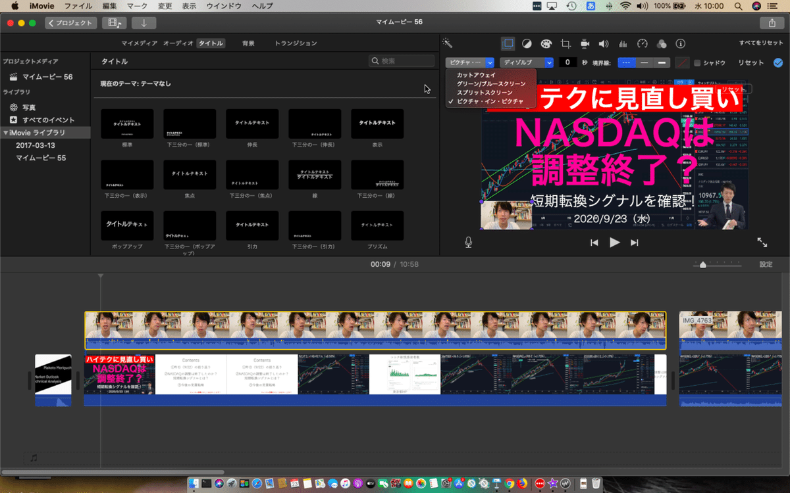Image resolution: width=790 pixels, height=493 pixels.
Task: Select the dashed no-border style option
Action: (627, 62)
